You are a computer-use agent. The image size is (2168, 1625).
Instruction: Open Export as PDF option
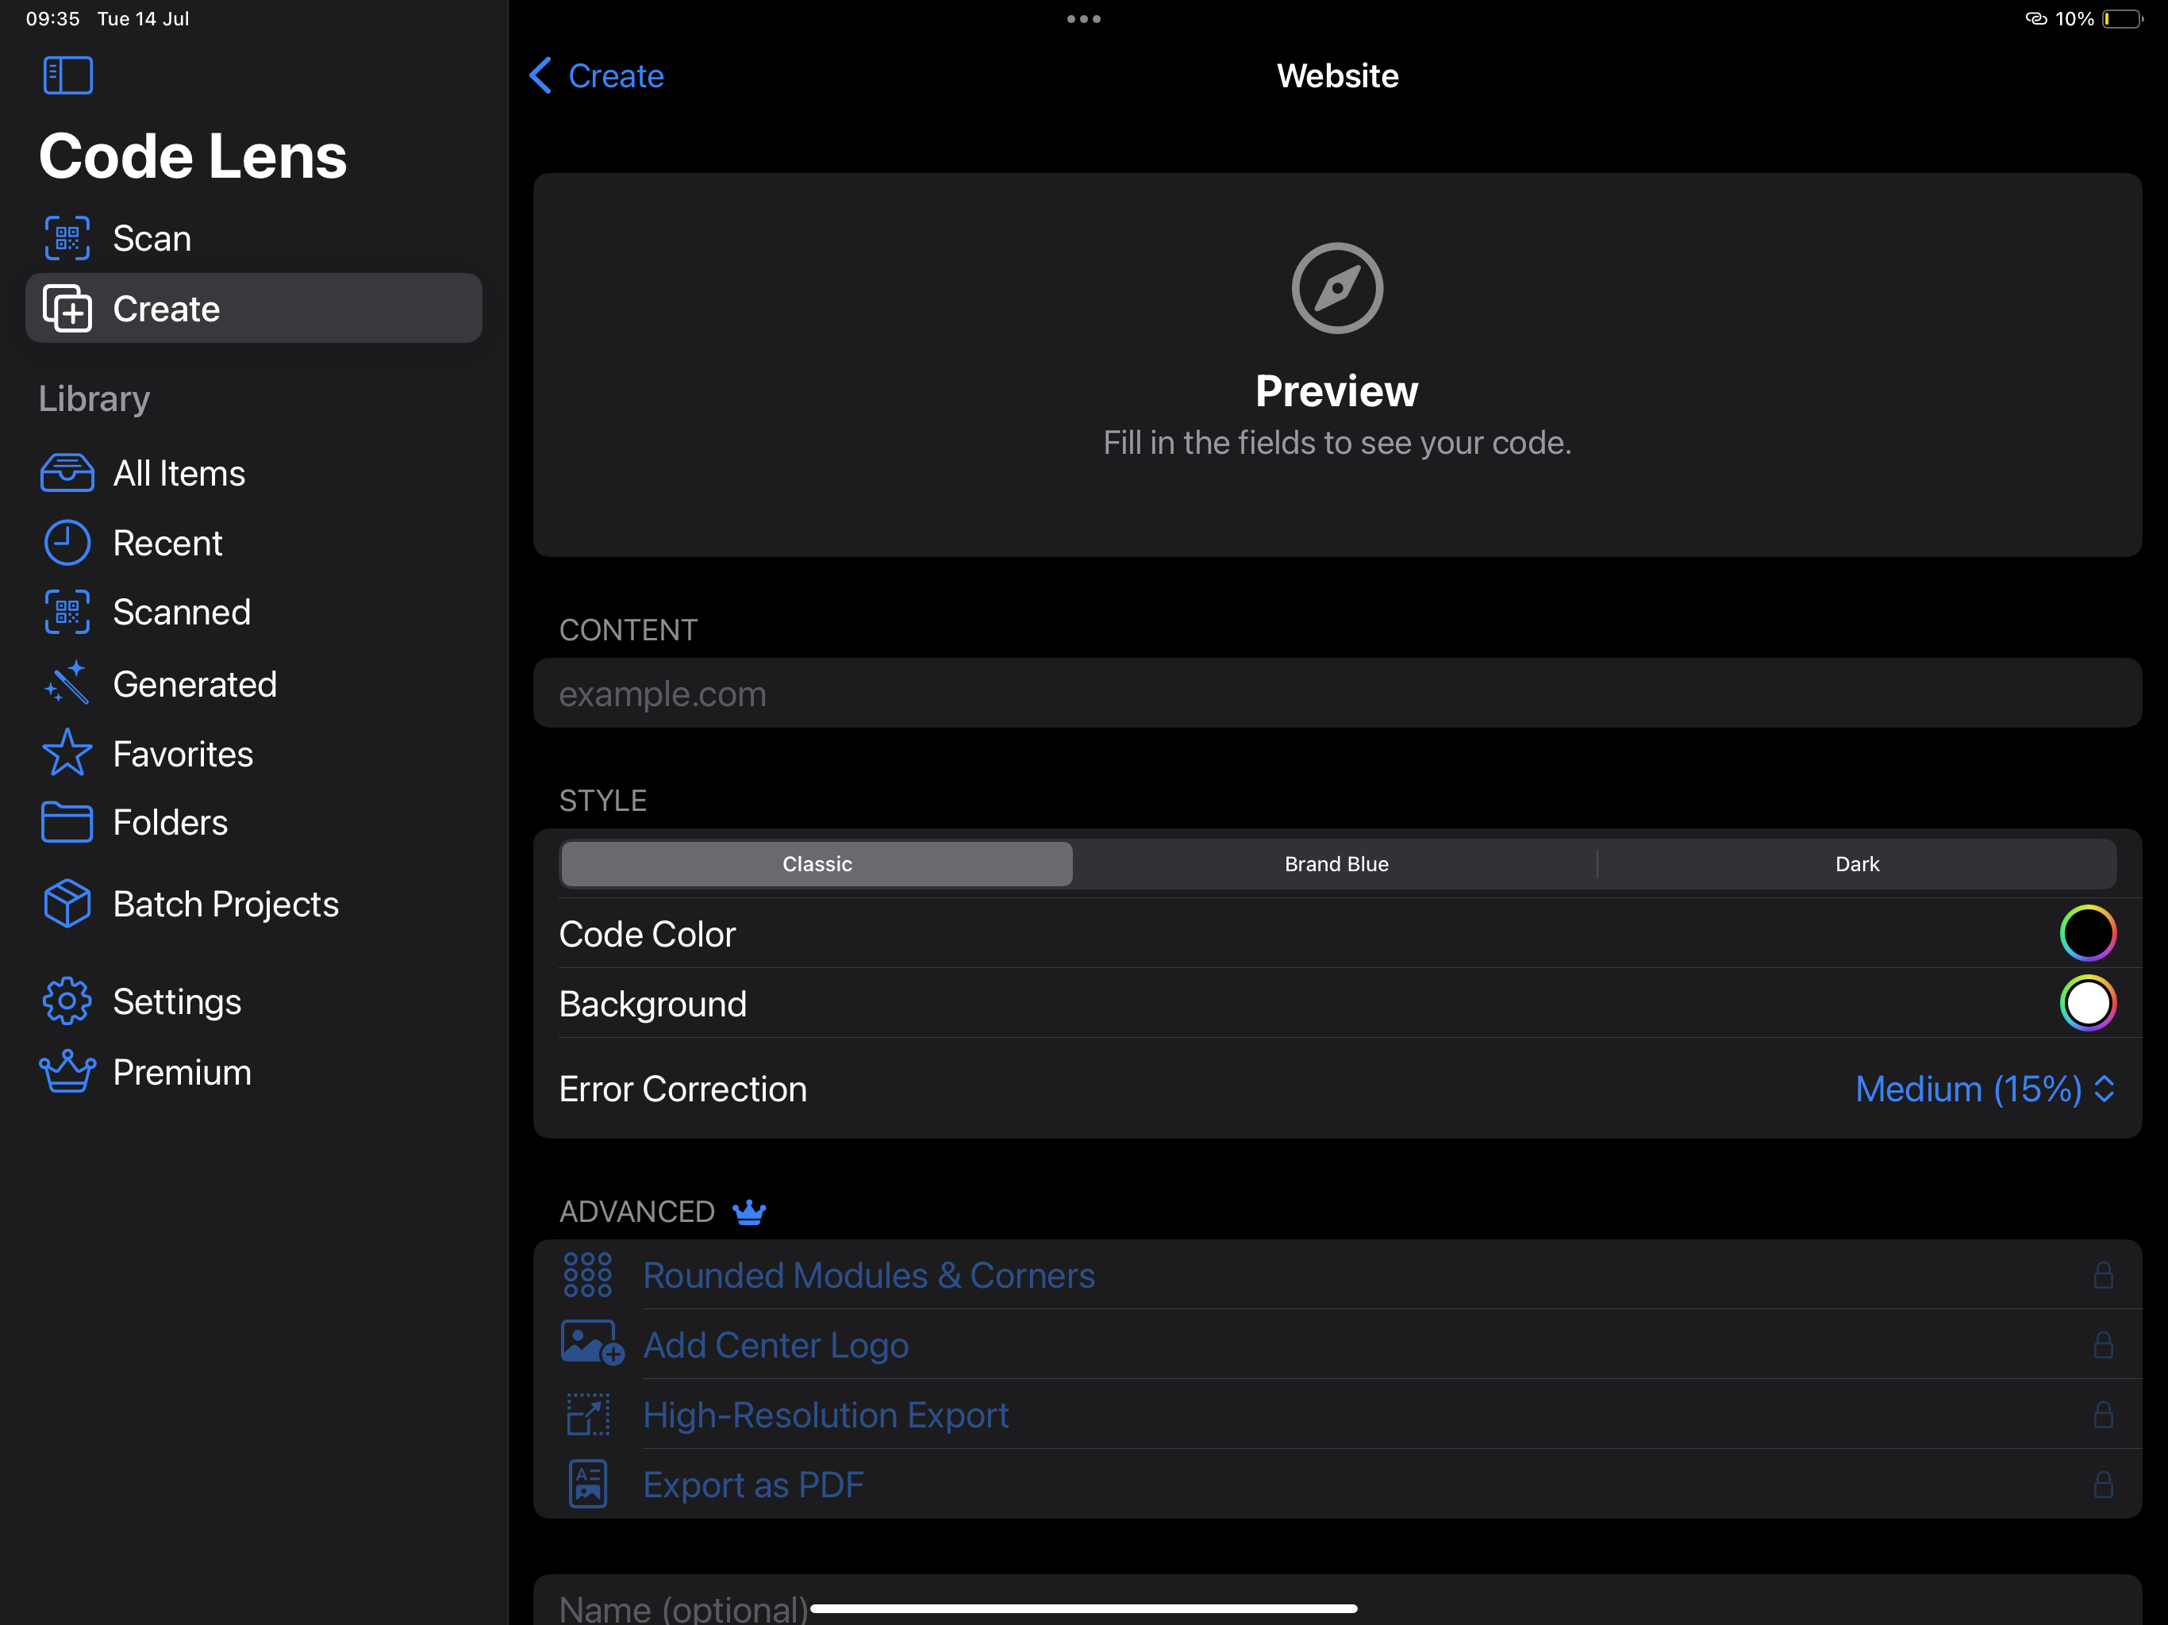coord(1337,1484)
